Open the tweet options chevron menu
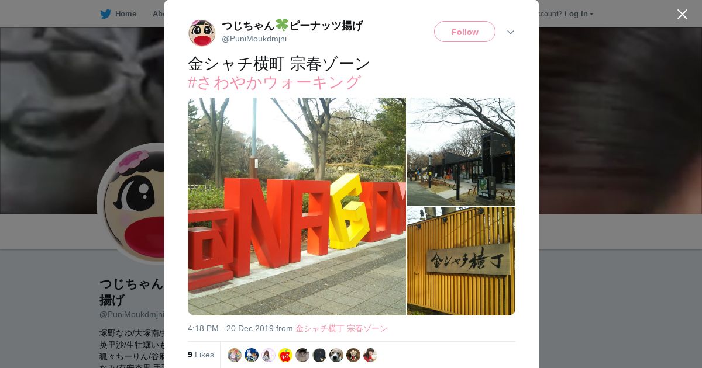 click(511, 32)
